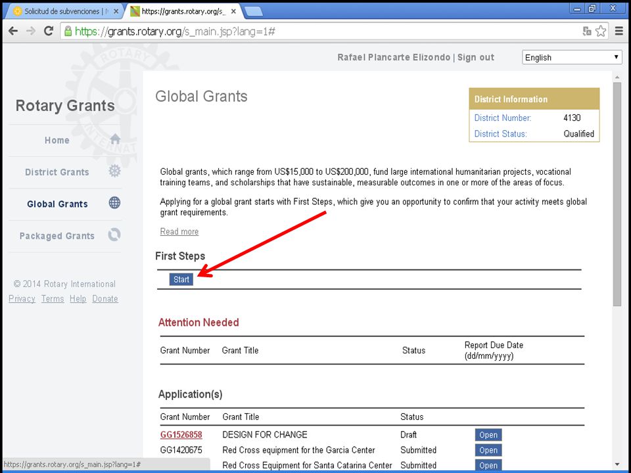Open the Red Cross Santa Catarina Center application

coord(488,465)
